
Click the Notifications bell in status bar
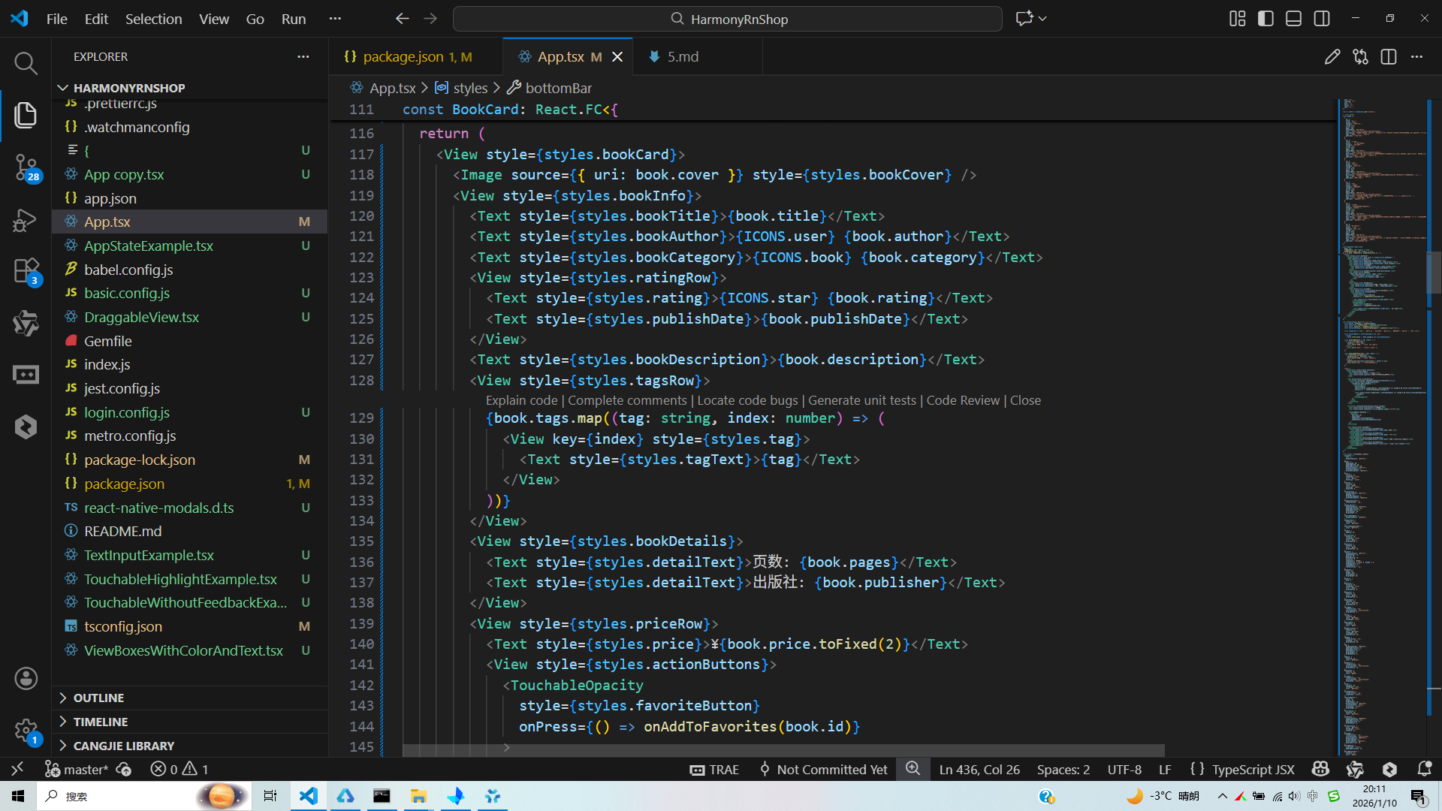(x=1424, y=769)
